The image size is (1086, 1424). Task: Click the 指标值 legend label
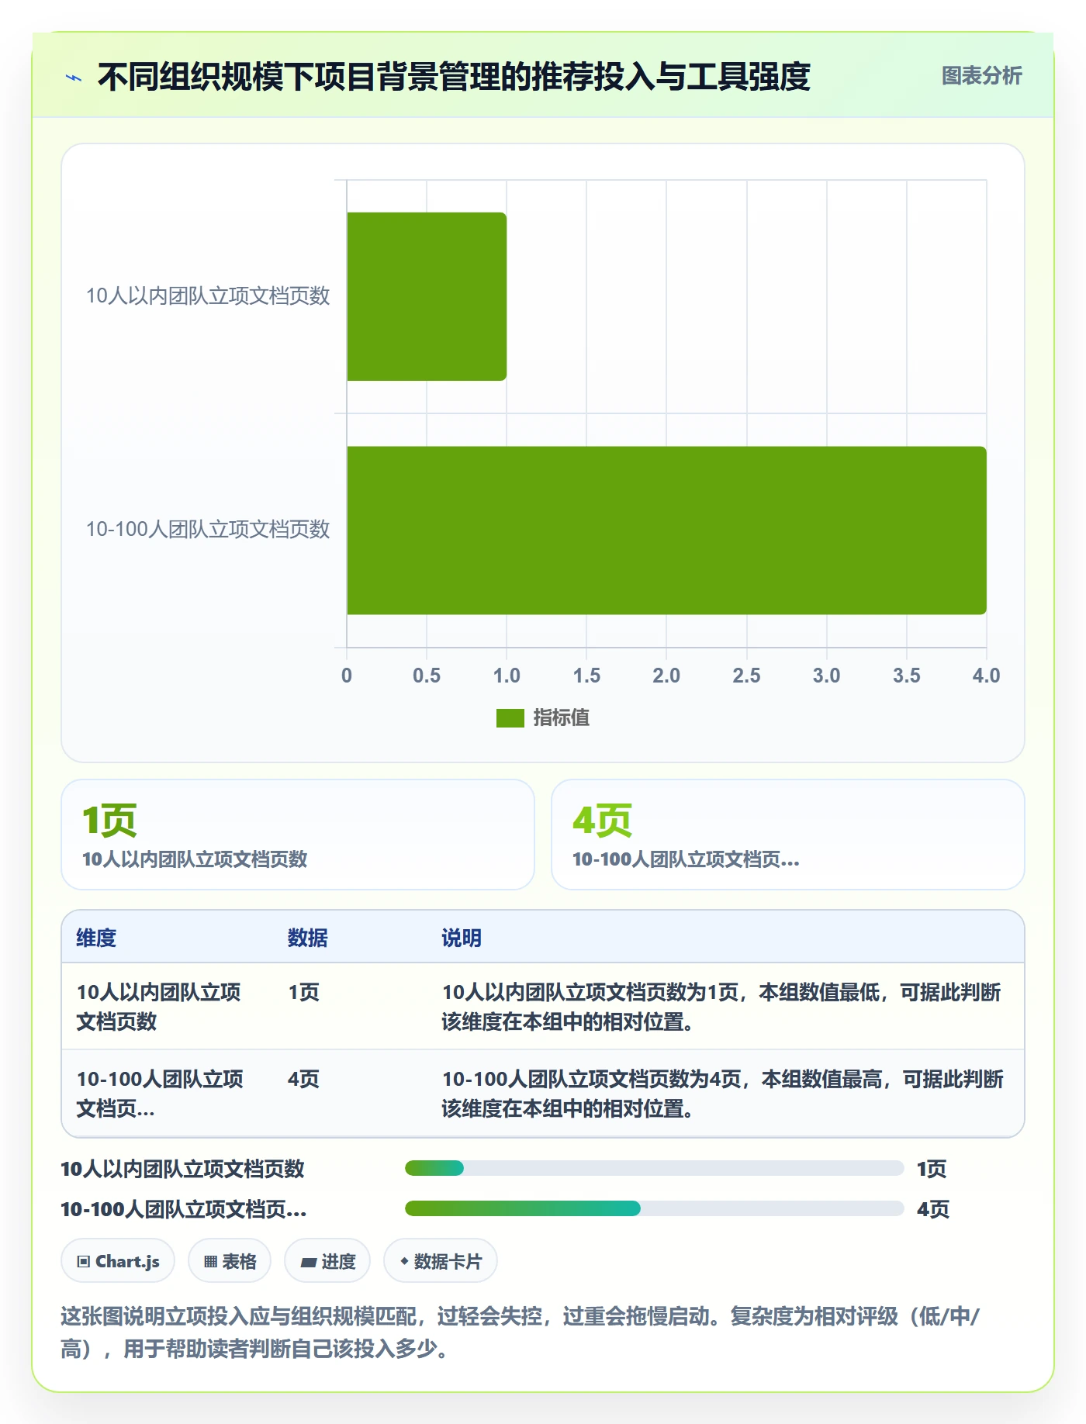(561, 718)
